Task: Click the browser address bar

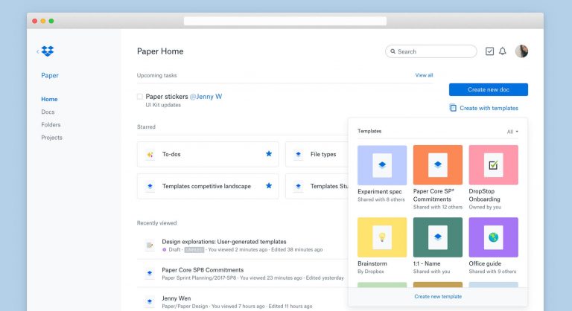Action: [x=285, y=21]
